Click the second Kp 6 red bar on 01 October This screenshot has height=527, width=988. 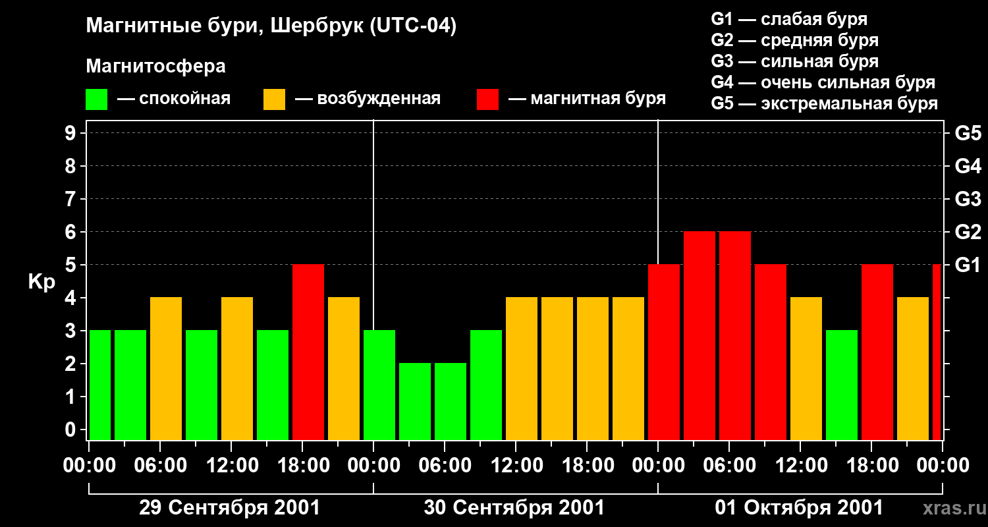pyautogui.click(x=735, y=336)
